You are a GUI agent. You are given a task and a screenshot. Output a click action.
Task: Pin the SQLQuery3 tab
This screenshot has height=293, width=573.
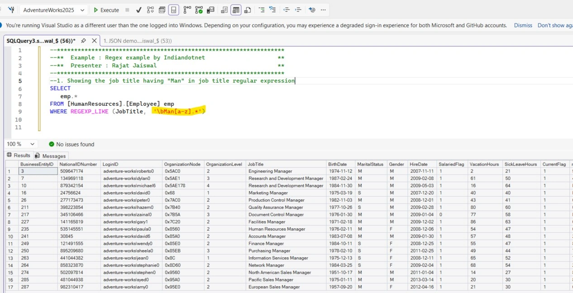(82, 41)
